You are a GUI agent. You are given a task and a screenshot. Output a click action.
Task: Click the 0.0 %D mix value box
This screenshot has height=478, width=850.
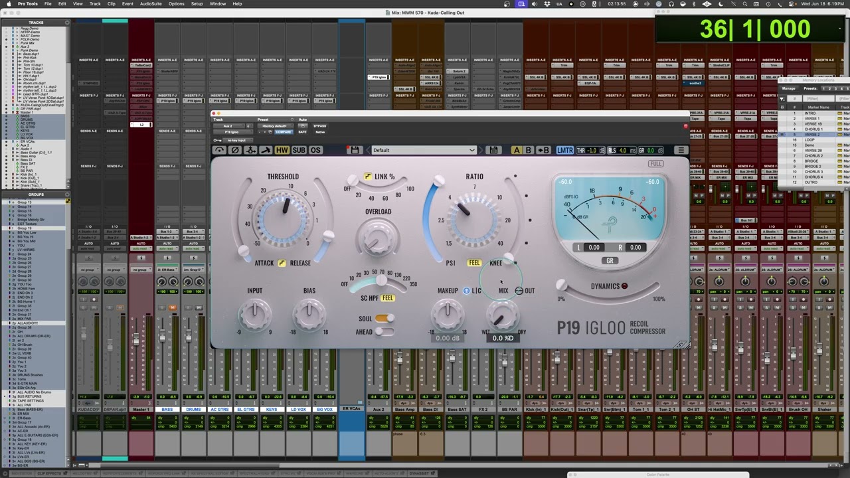click(x=503, y=338)
